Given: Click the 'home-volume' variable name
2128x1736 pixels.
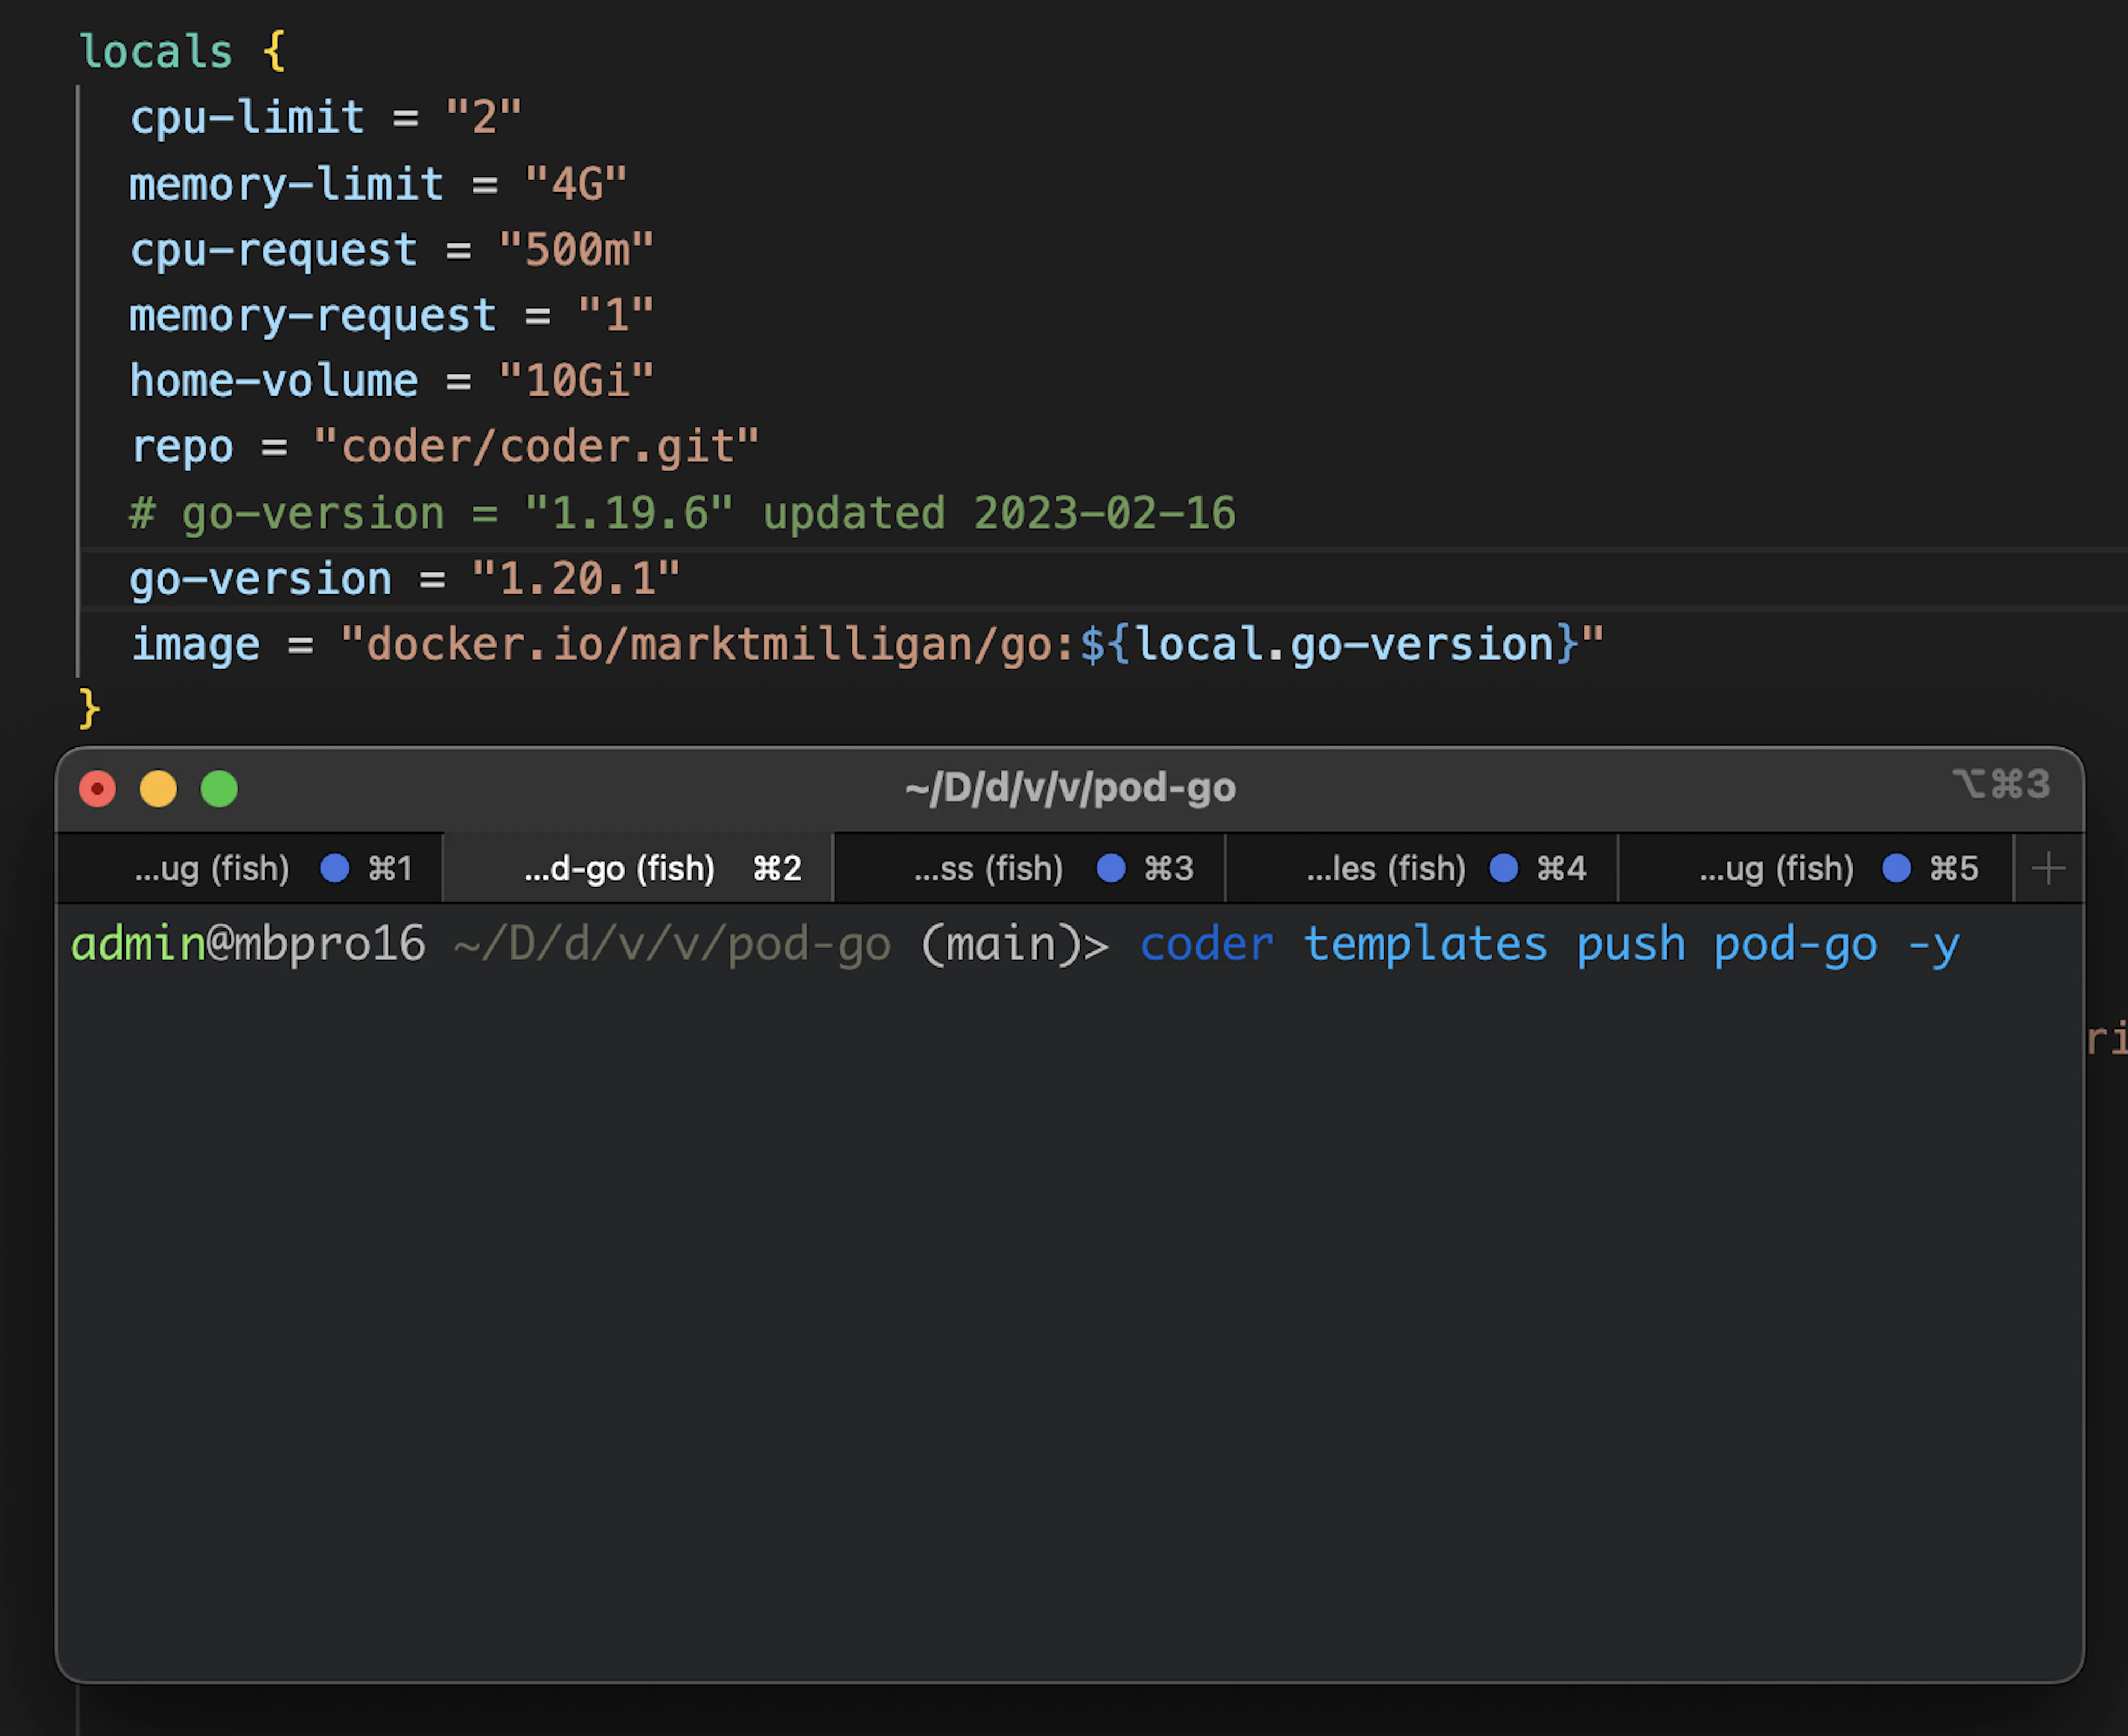Looking at the screenshot, I should pyautogui.click(x=274, y=381).
